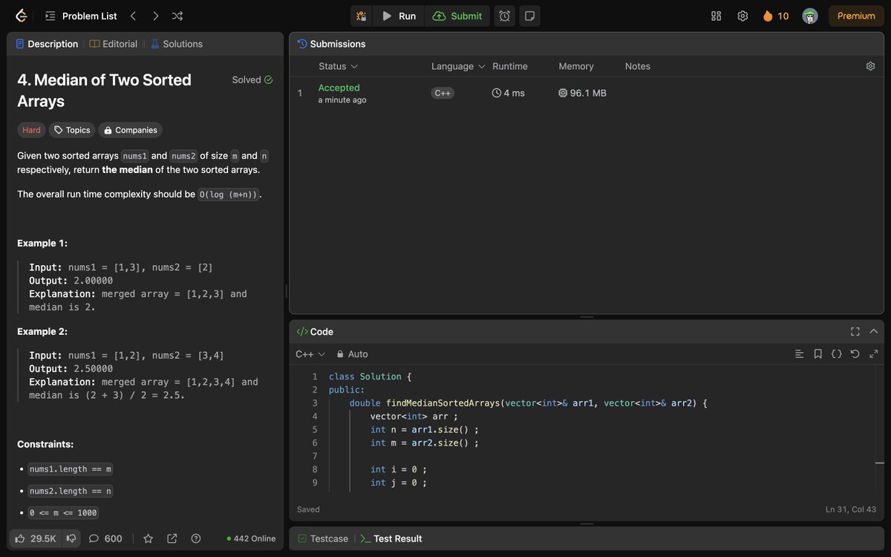Open the Language column filter dropdown
The image size is (891, 557).
click(458, 66)
